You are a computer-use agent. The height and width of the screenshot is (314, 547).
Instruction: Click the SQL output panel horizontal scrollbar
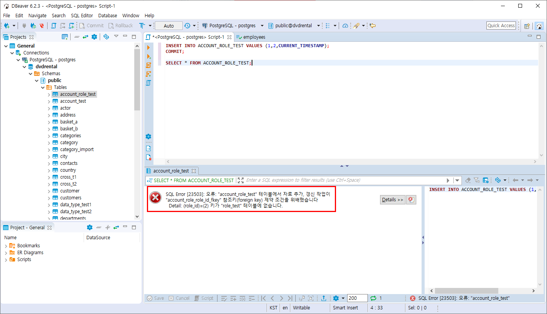pyautogui.click(x=466, y=291)
